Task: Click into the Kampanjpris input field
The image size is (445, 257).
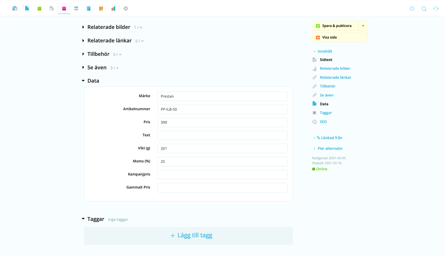Action: click(x=222, y=175)
